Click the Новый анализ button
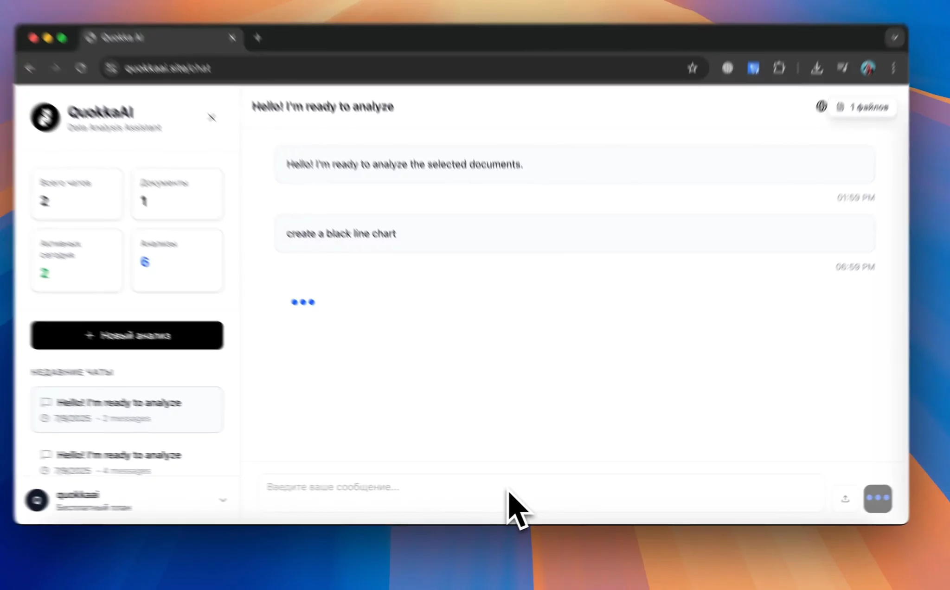 pyautogui.click(x=127, y=335)
